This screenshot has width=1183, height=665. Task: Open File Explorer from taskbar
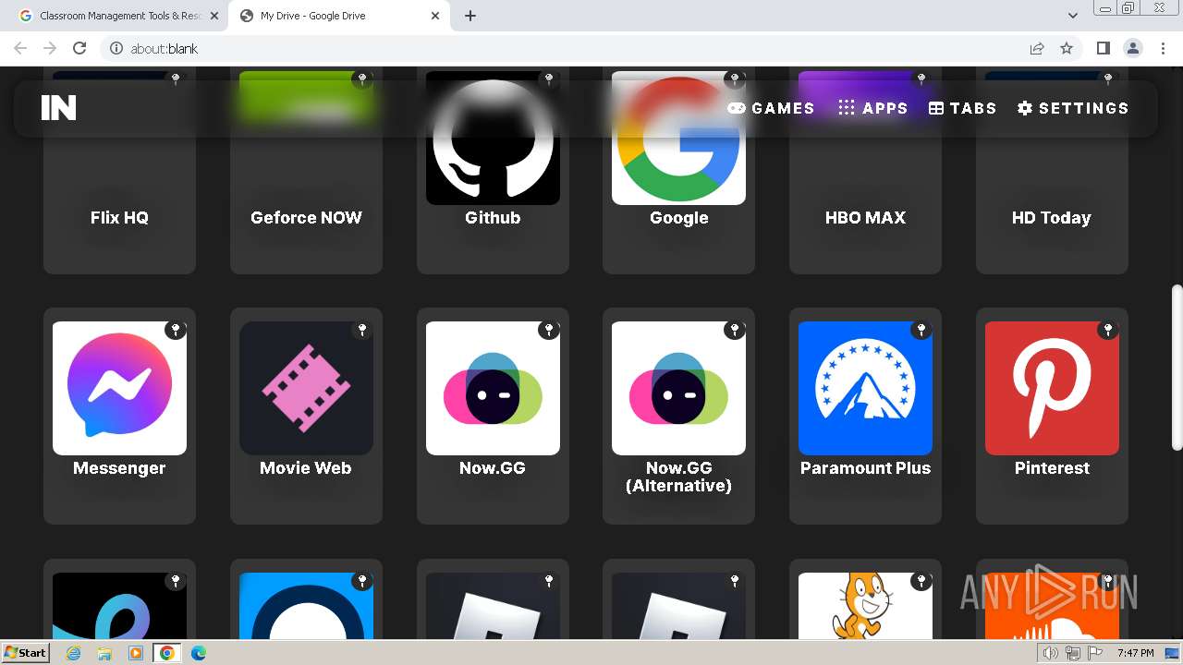104,653
